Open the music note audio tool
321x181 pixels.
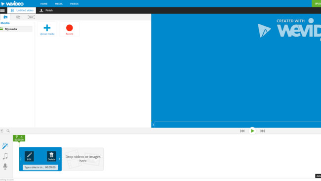5,156
